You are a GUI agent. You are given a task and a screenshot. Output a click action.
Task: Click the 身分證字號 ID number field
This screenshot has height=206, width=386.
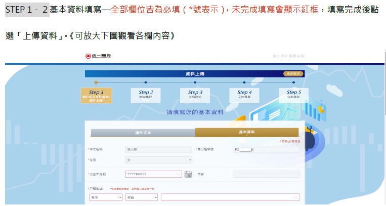266,150
